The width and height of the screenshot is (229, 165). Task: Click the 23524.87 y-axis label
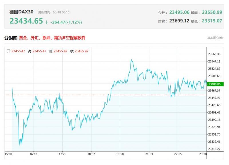click(214, 69)
